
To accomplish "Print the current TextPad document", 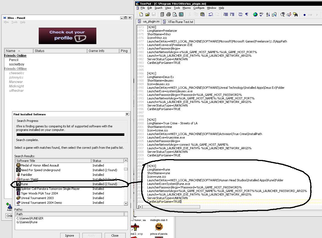I will (x=168, y=14).
